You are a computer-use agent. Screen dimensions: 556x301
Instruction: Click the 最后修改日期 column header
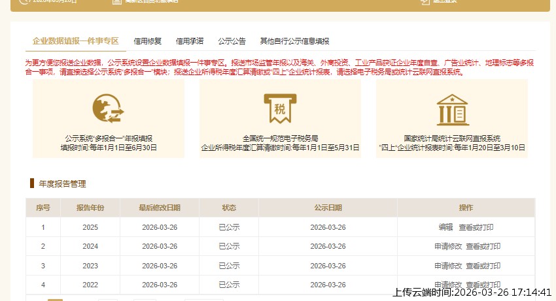point(160,208)
